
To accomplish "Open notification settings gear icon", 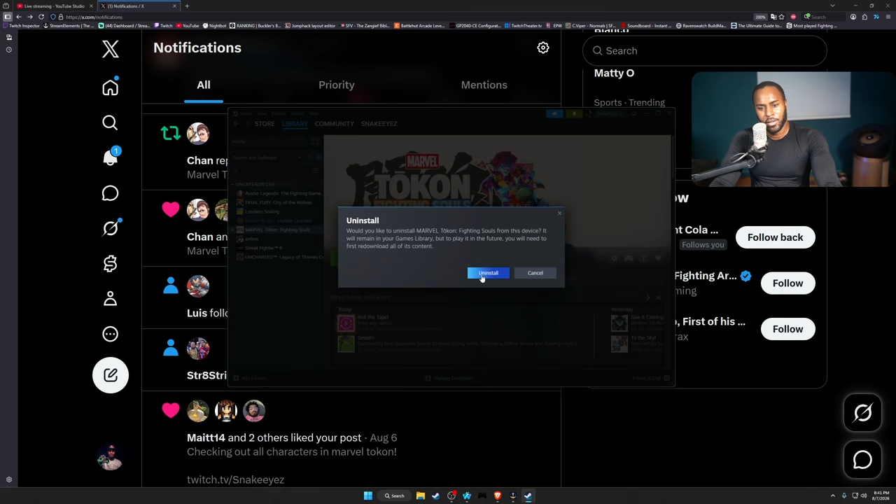I will [543, 48].
